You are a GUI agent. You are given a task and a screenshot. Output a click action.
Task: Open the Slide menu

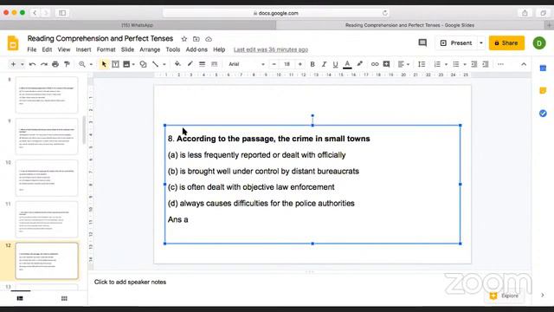(127, 49)
